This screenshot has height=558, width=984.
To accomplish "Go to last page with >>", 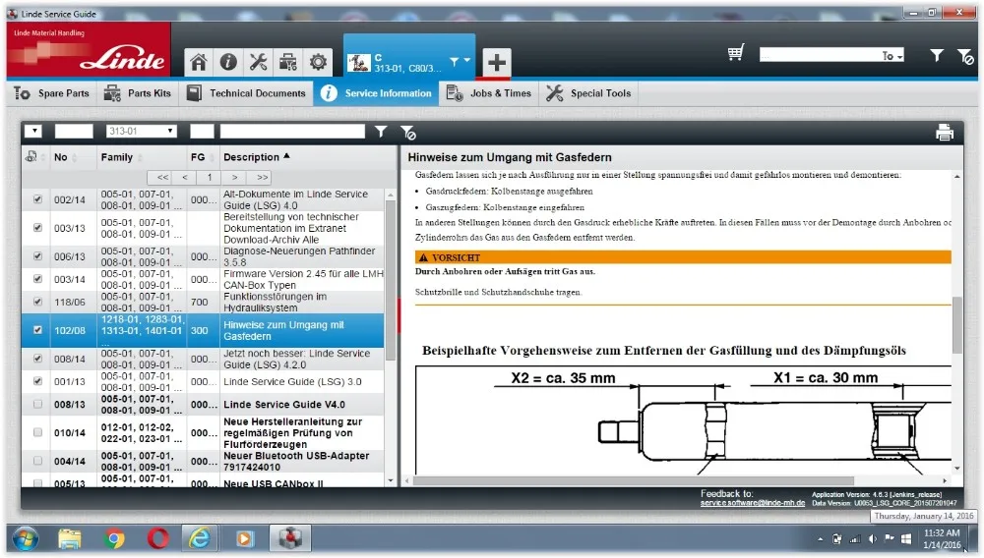I will [263, 177].
